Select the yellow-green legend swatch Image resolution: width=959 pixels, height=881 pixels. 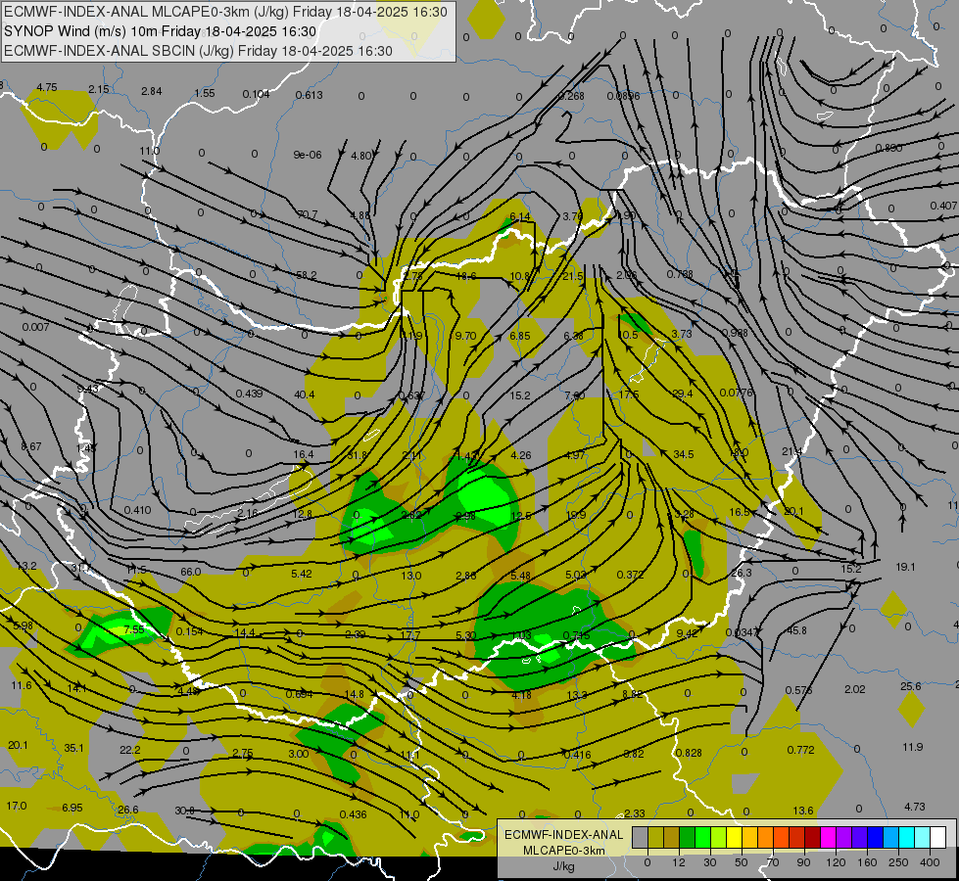point(719,837)
